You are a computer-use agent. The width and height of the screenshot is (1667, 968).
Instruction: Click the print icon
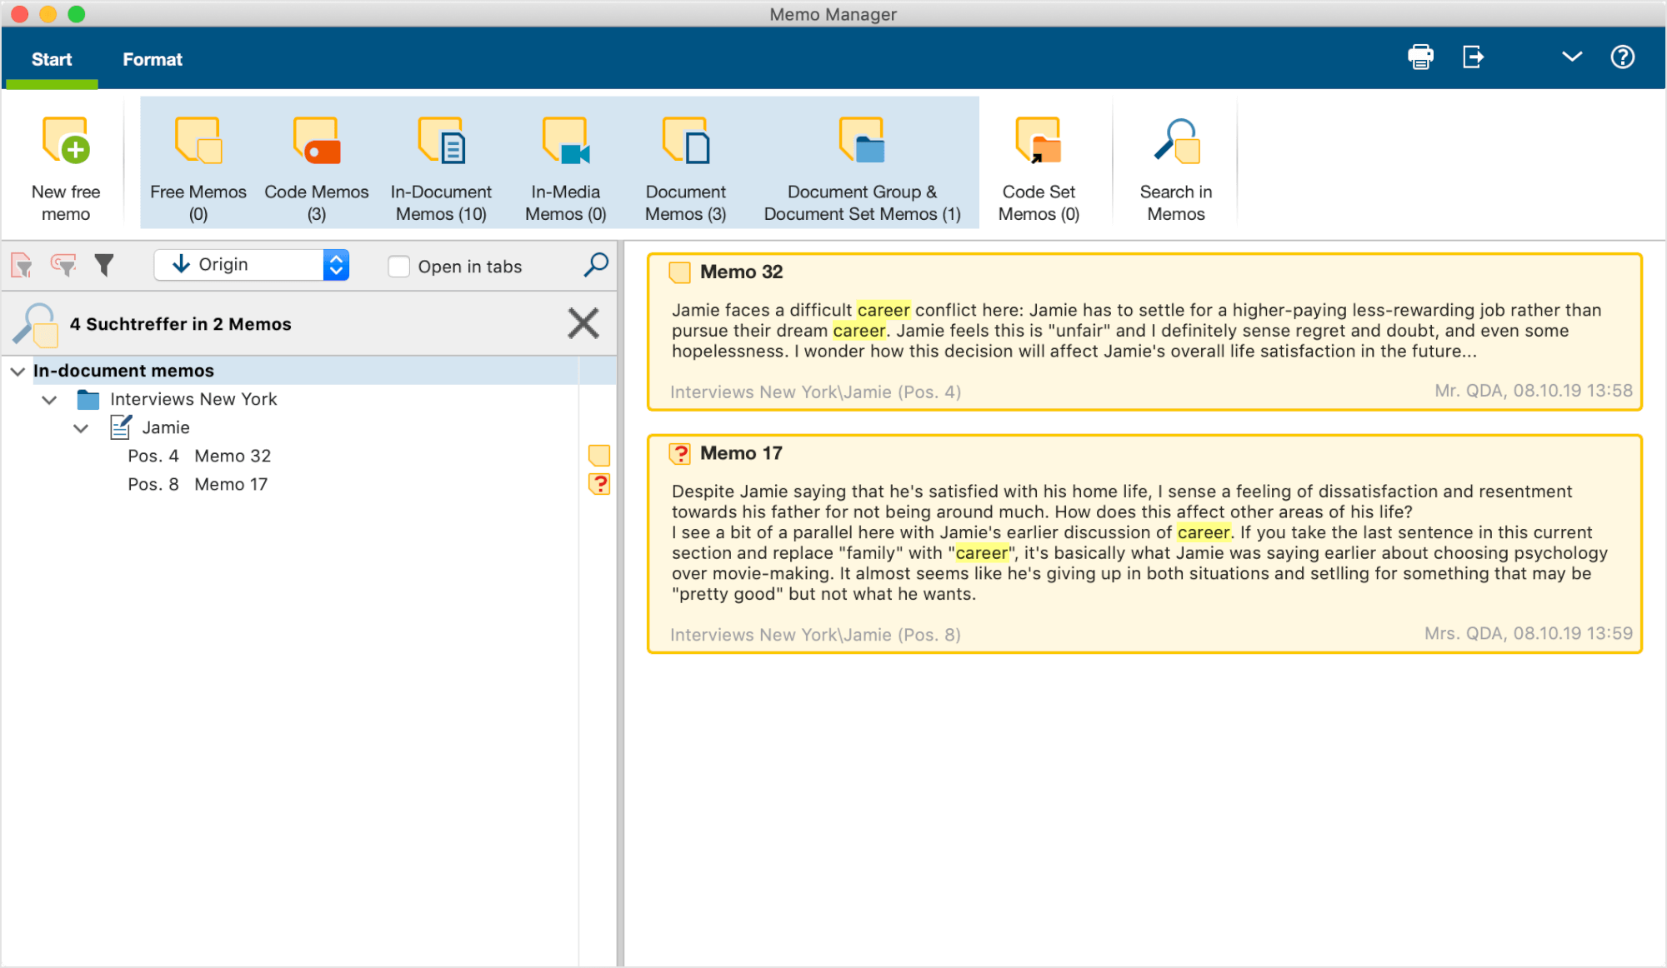tap(1420, 57)
